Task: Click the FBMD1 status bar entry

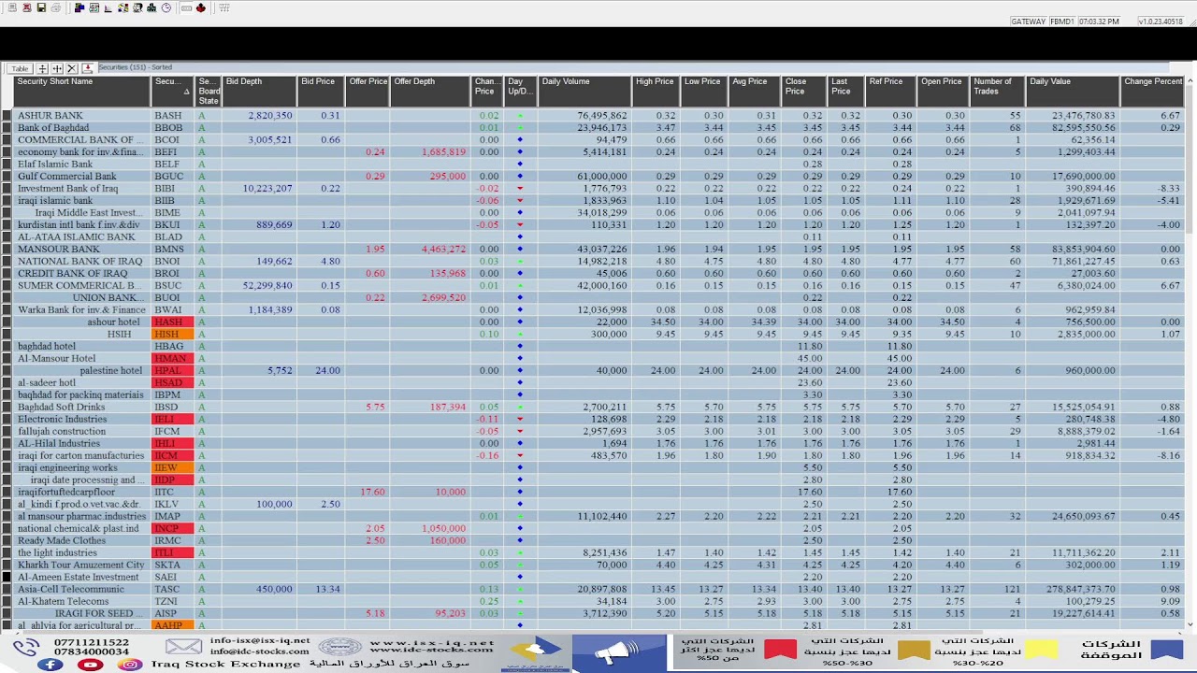Action: click(1062, 21)
